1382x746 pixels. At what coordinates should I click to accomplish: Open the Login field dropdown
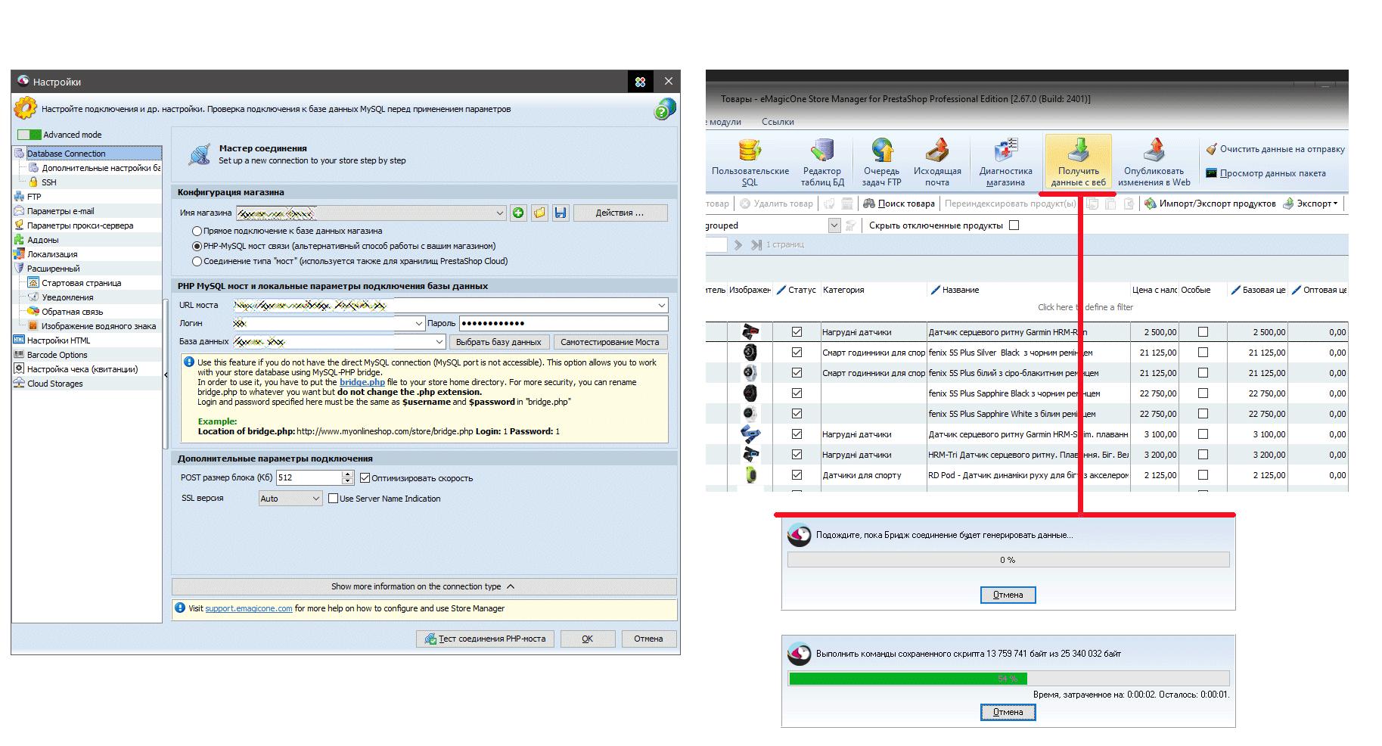click(x=419, y=324)
